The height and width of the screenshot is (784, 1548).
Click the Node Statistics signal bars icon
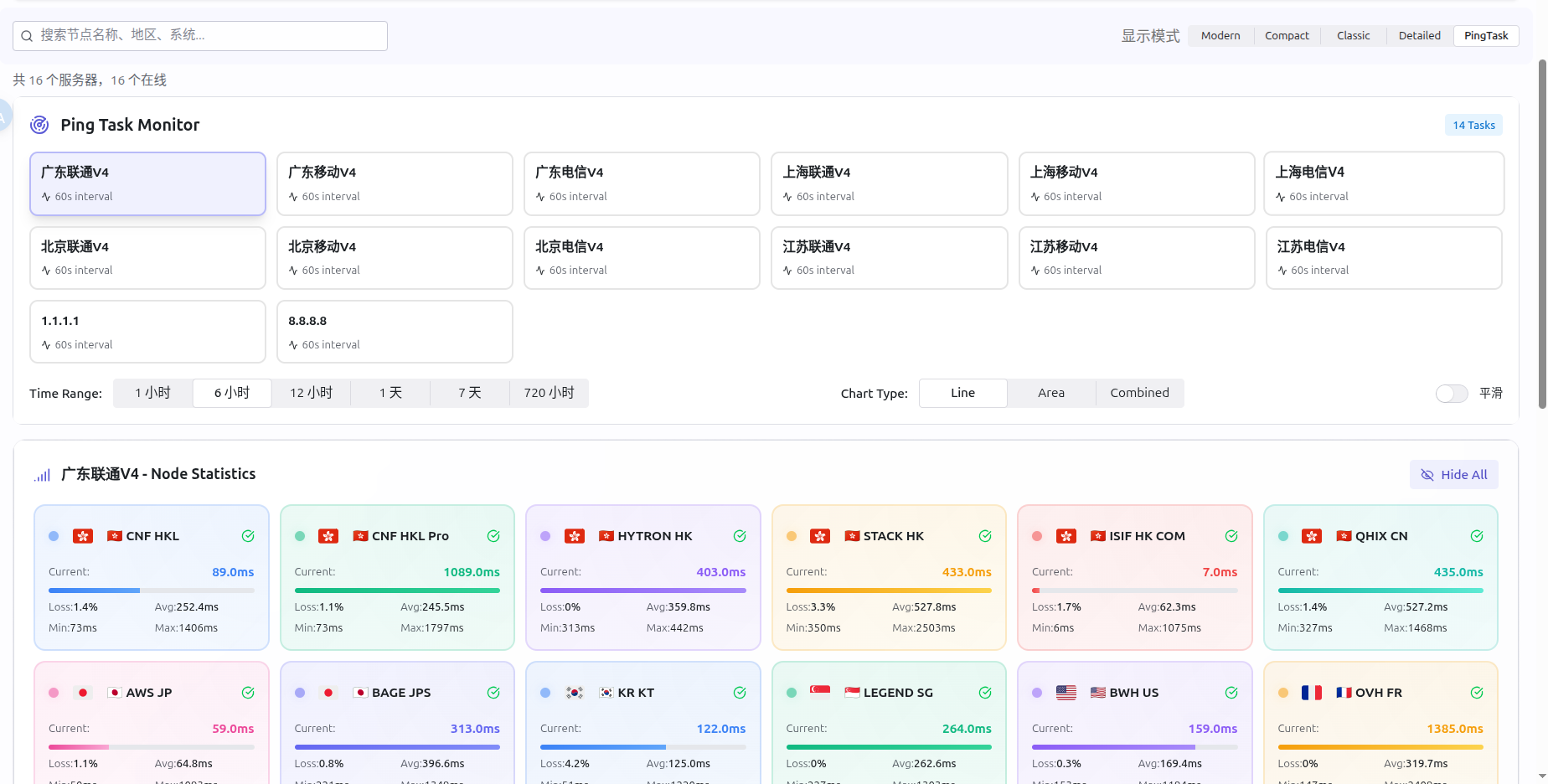click(42, 475)
